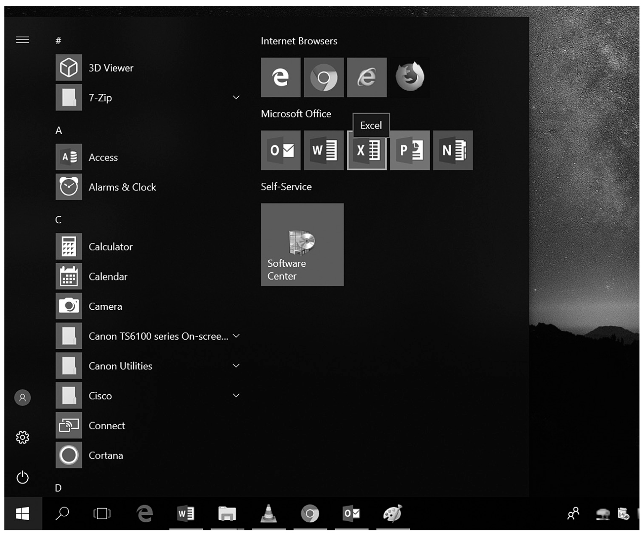Expand Canon TS6100 series folder chevron

coord(236,336)
